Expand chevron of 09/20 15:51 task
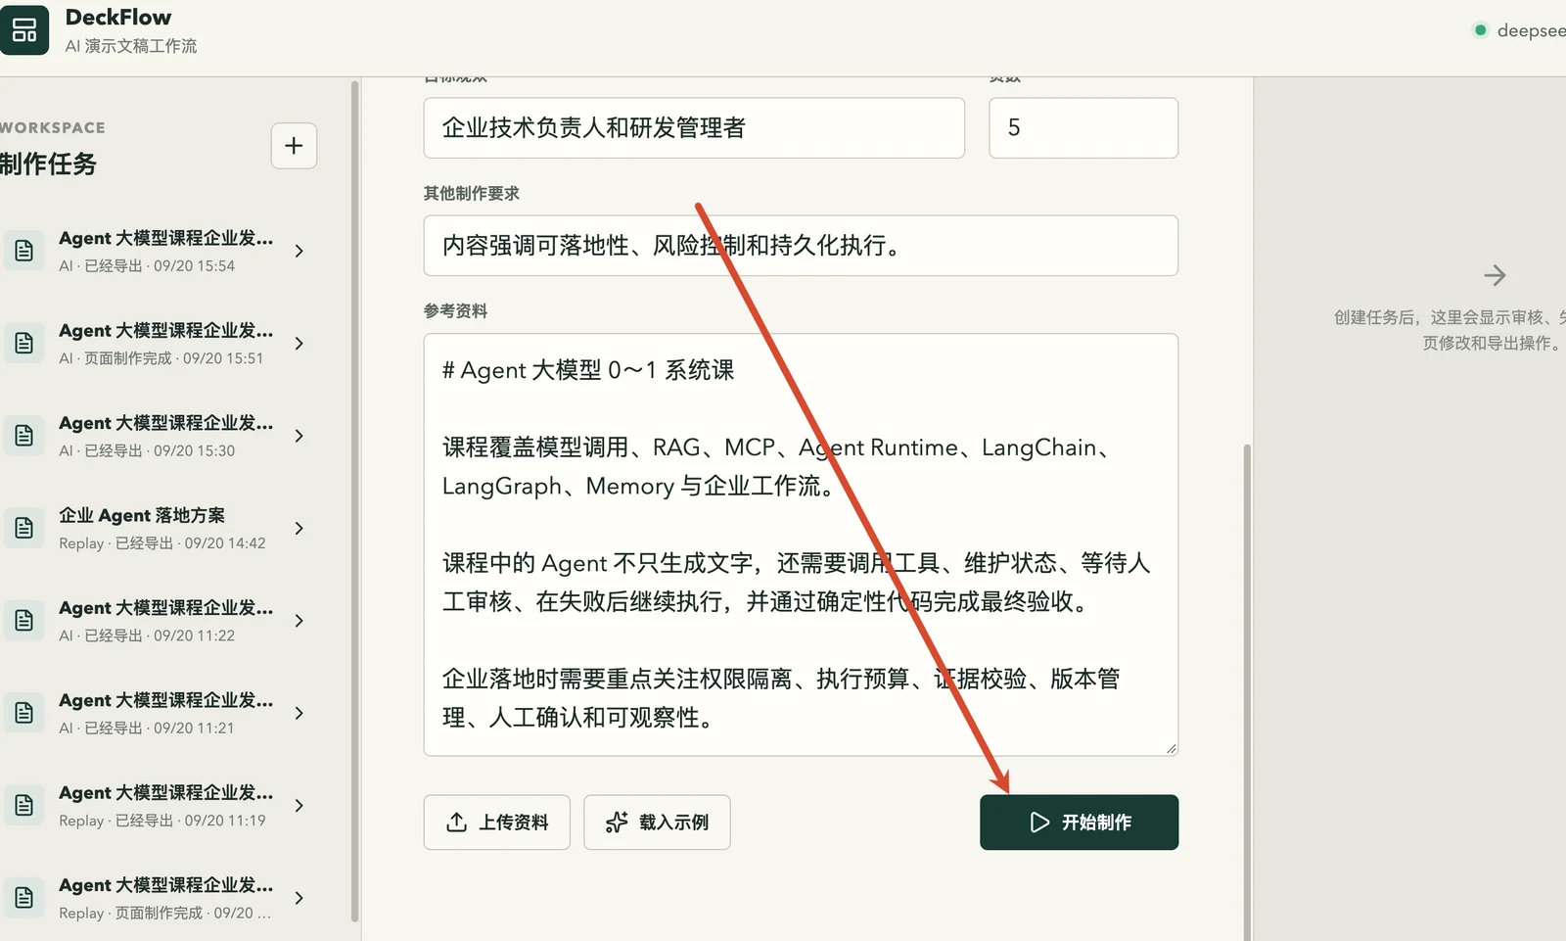Image resolution: width=1566 pixels, height=941 pixels. point(299,344)
